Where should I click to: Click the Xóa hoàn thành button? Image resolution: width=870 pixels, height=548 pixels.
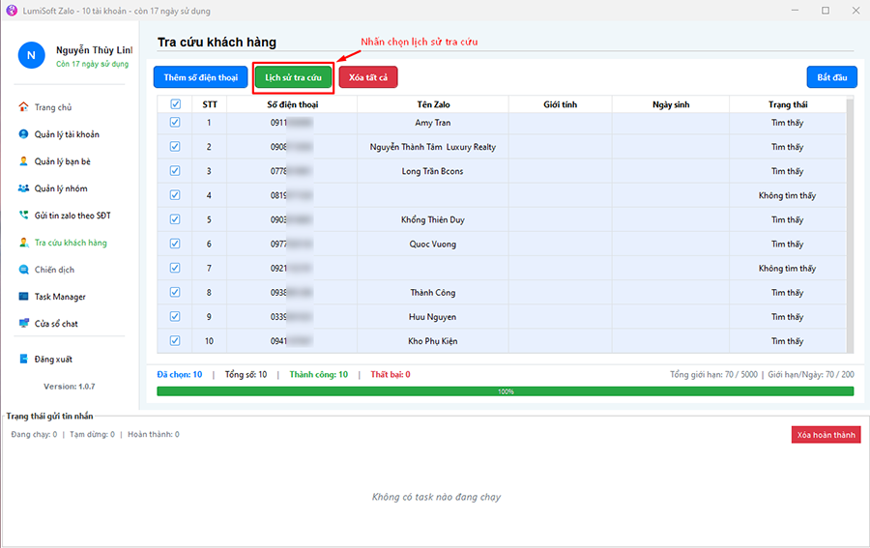(825, 435)
